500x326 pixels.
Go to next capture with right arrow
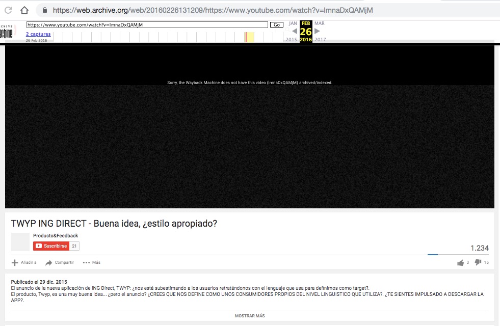coord(317,32)
